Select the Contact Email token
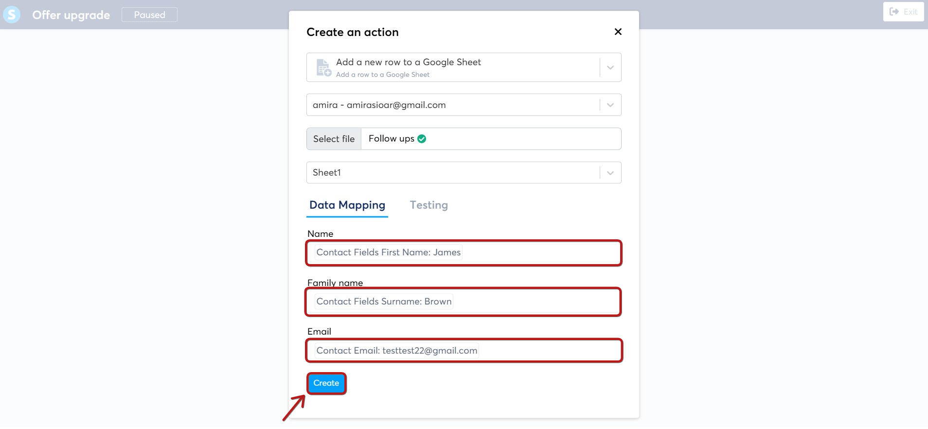Image resolution: width=928 pixels, height=429 pixels. pos(397,351)
